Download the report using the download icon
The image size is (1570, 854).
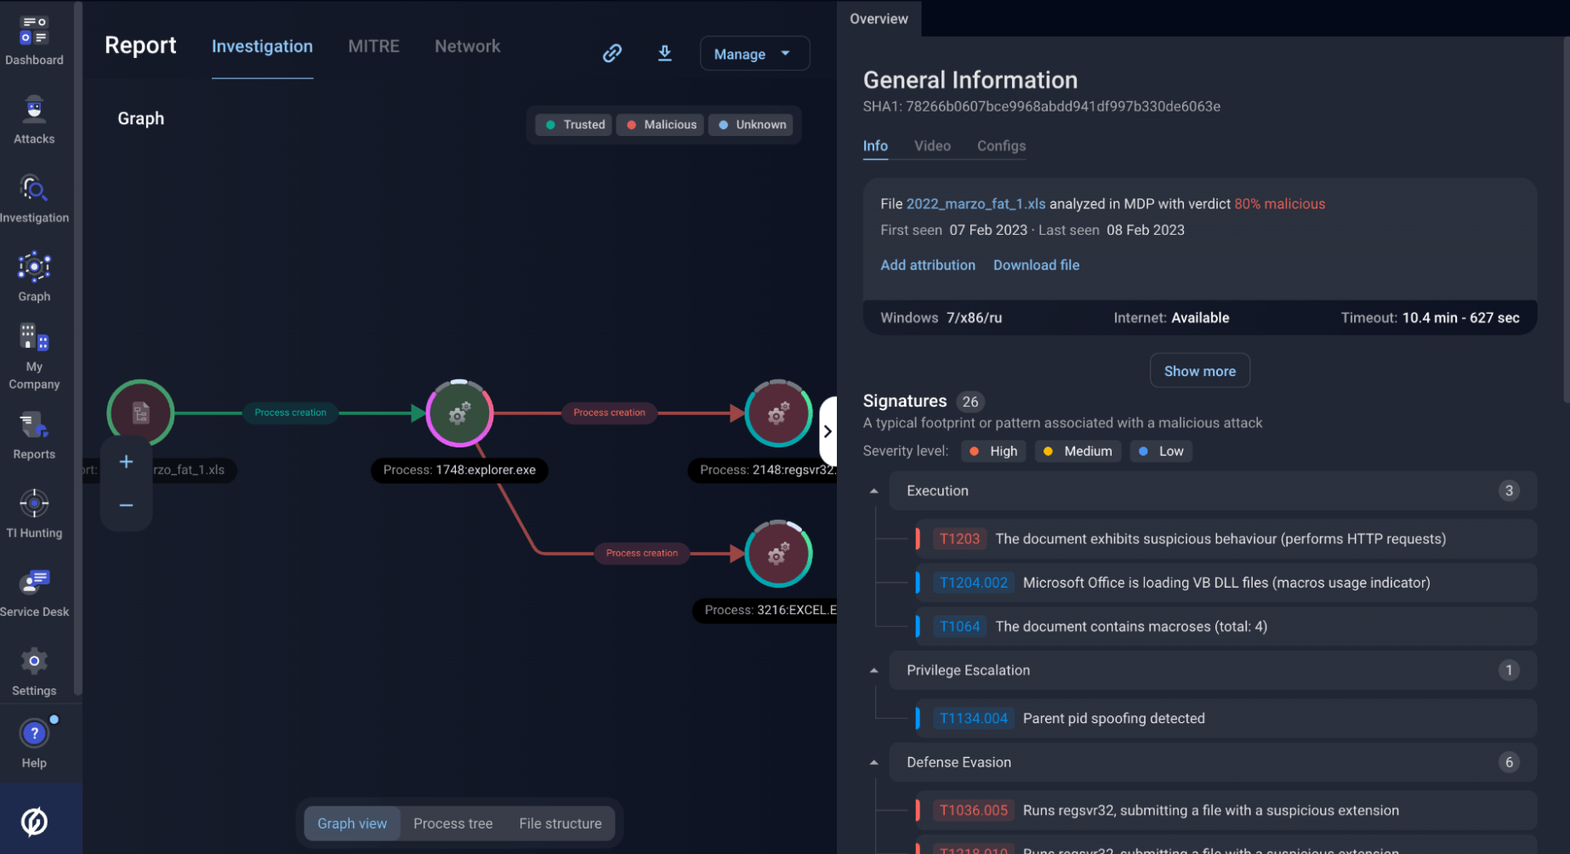tap(664, 53)
